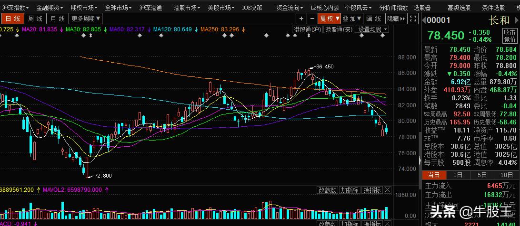Click the MA250 orange down-arrow indicator

[x=243, y=29]
